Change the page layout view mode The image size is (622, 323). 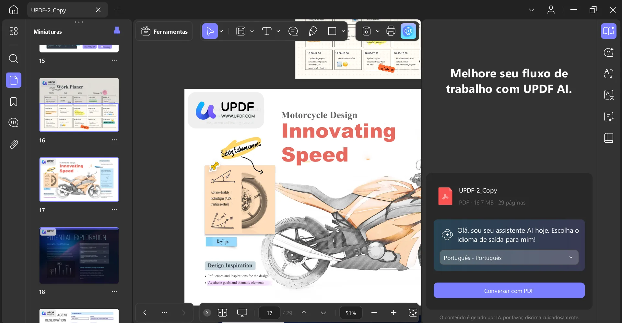tap(222, 313)
